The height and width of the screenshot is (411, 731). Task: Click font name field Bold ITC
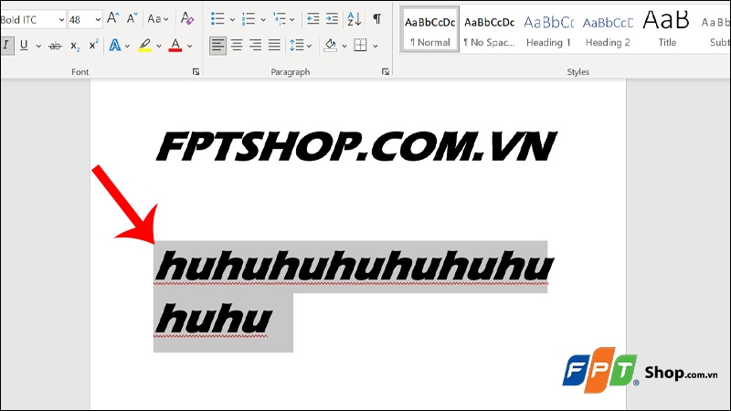click(28, 19)
